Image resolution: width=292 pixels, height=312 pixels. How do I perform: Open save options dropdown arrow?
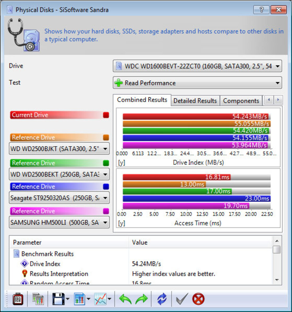(67, 299)
